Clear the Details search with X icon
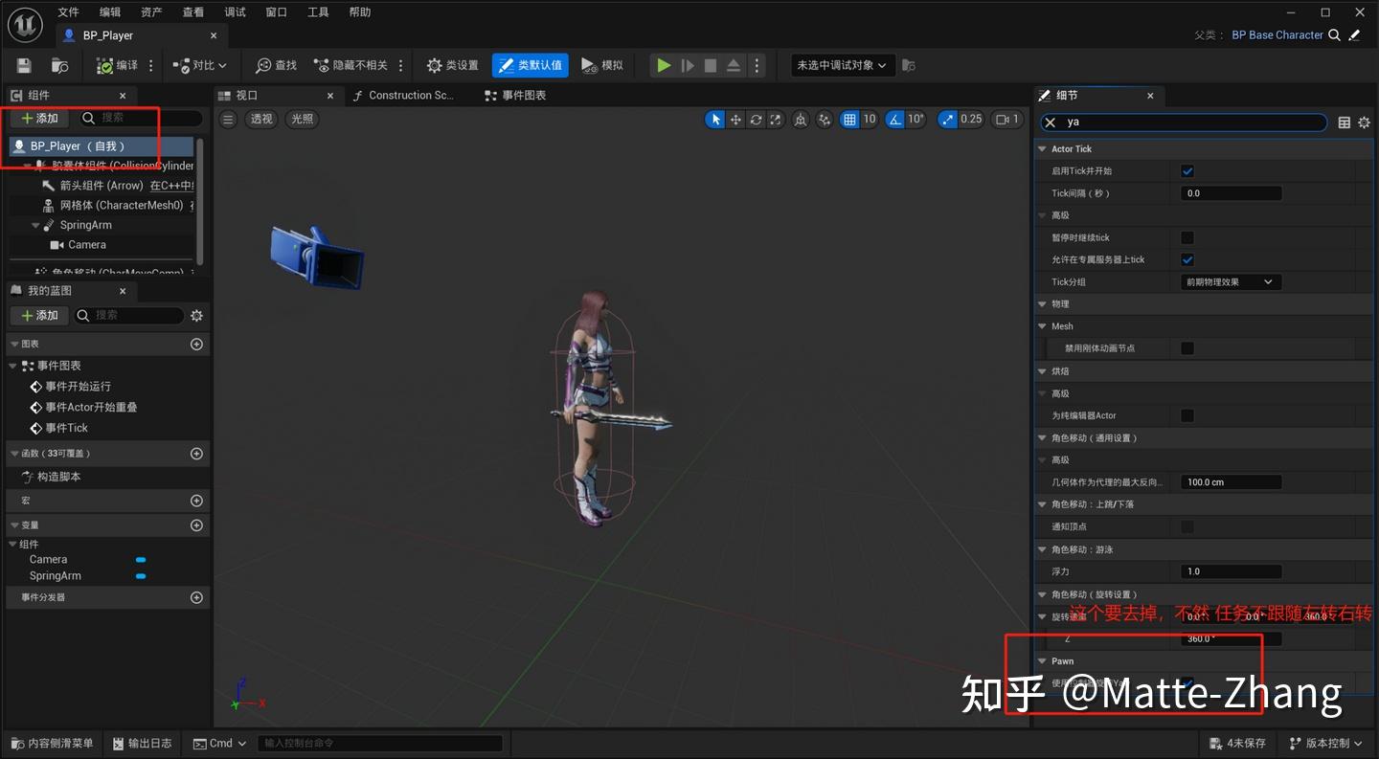Viewport: 1379px width, 759px height. pos(1050,123)
